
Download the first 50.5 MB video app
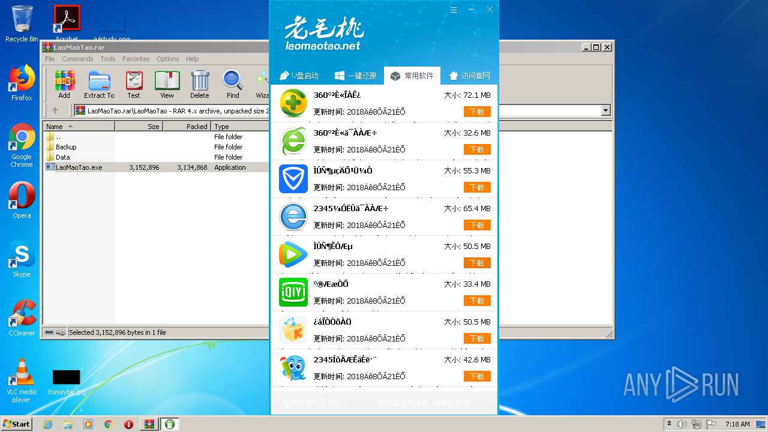click(x=477, y=263)
